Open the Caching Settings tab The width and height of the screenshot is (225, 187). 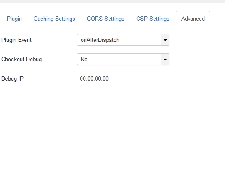coord(54,19)
